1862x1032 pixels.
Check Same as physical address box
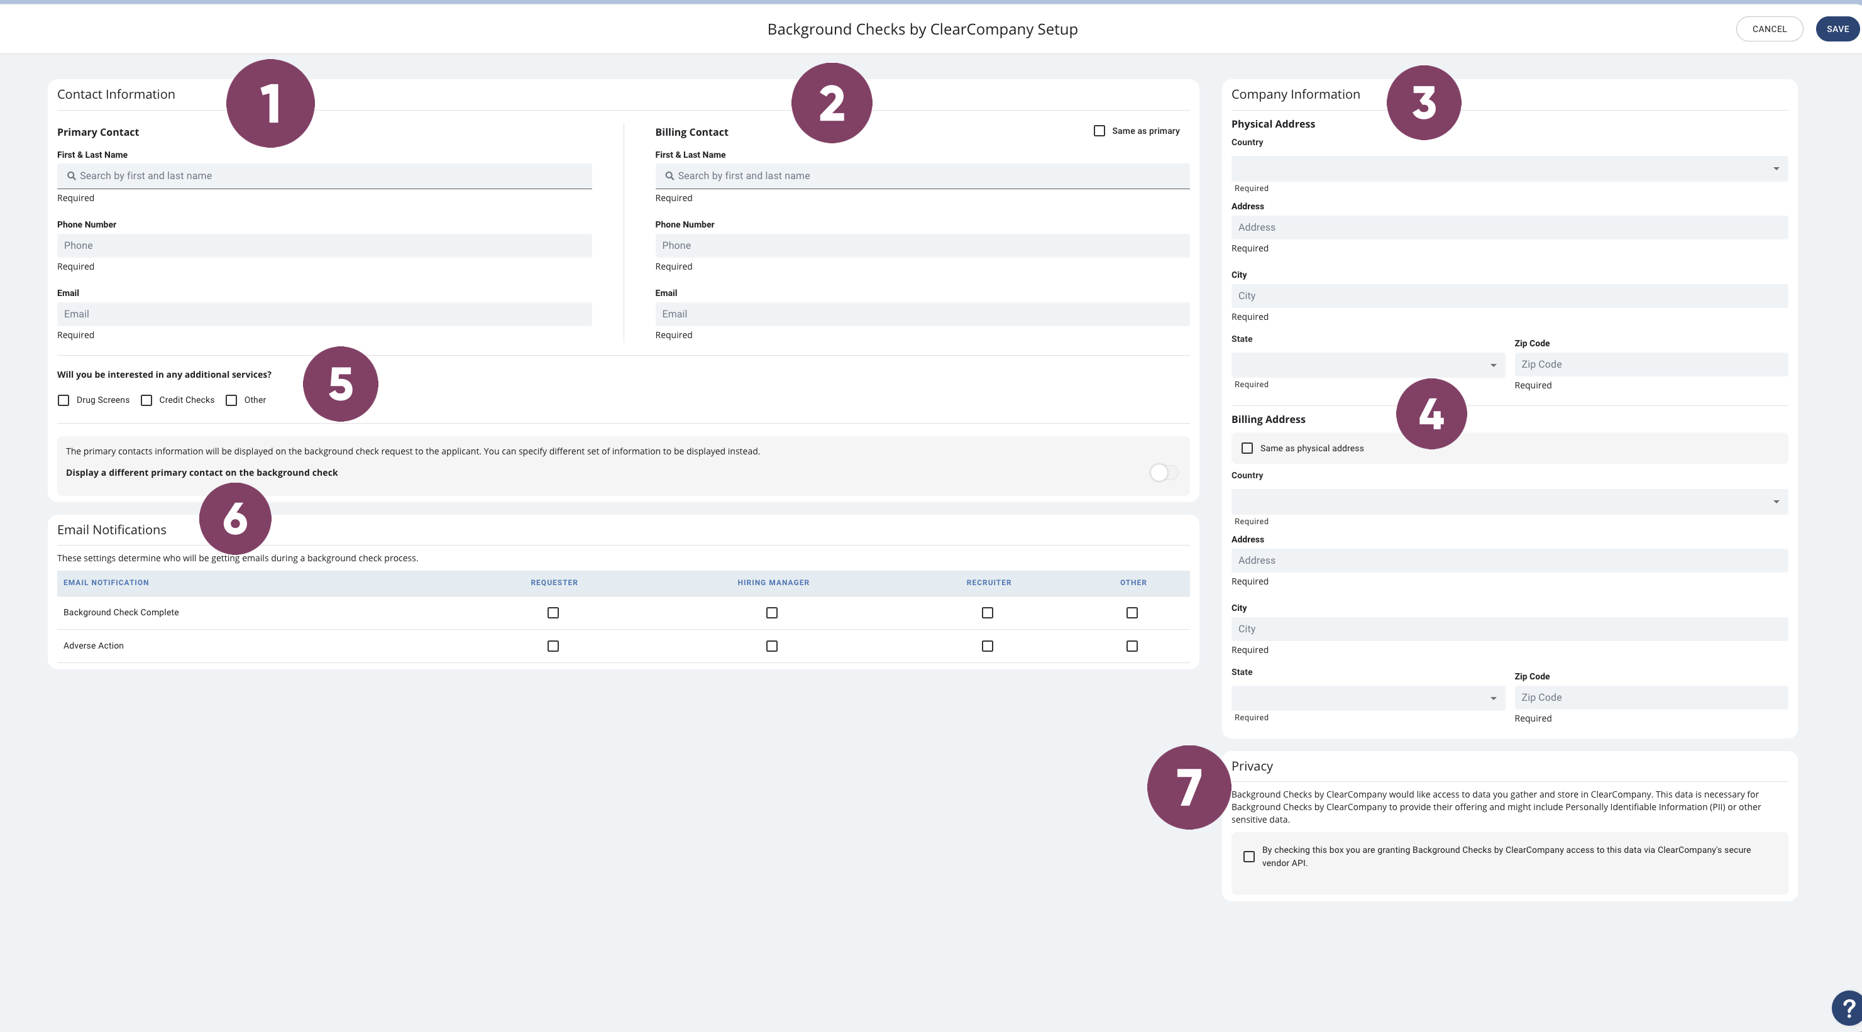point(1247,448)
